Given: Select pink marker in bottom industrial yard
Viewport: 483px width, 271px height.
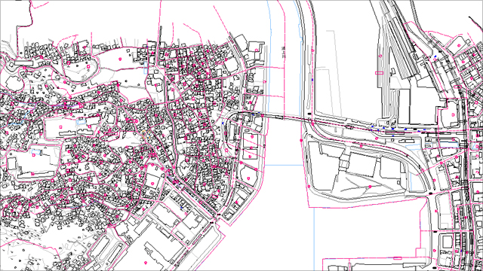Looking at the screenshot, I should 146,263.
